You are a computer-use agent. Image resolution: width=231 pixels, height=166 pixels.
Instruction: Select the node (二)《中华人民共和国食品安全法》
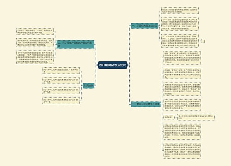click(180, 41)
